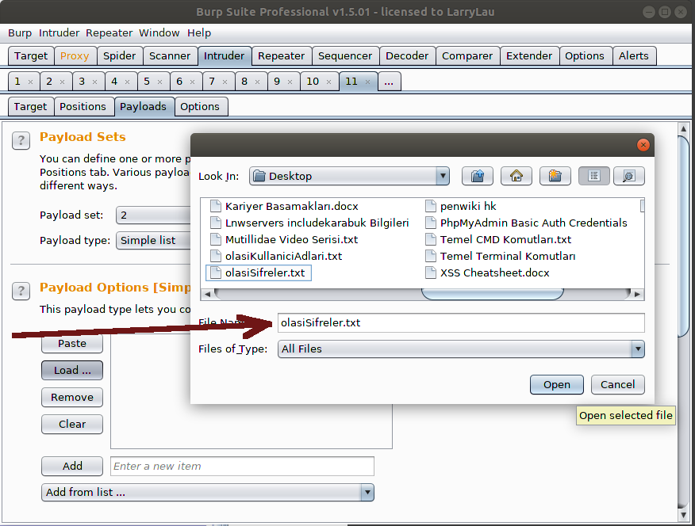Open the Add from list dropdown
The image size is (695, 526).
[367, 493]
